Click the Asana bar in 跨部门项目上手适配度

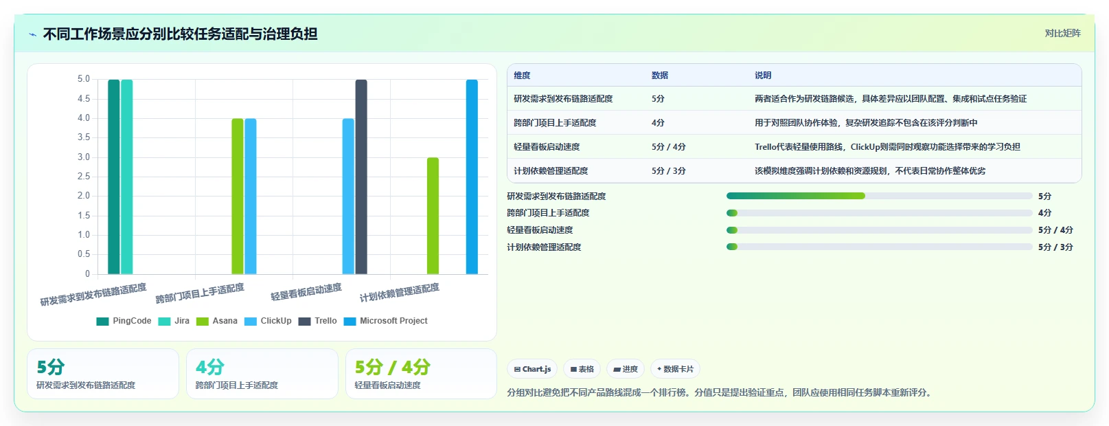pyautogui.click(x=238, y=197)
